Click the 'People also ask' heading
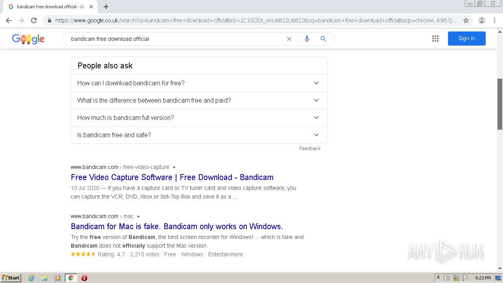Image resolution: width=503 pixels, height=283 pixels. coord(105,66)
